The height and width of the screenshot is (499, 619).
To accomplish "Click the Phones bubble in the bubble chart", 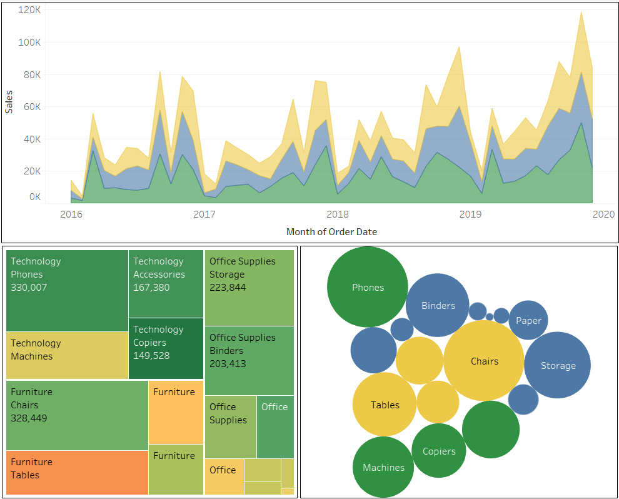I will pyautogui.click(x=368, y=288).
